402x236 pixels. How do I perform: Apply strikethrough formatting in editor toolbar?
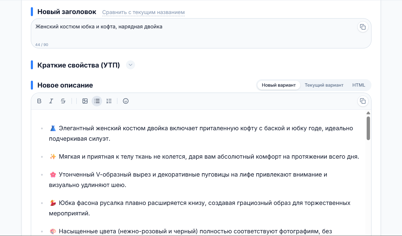coord(63,101)
